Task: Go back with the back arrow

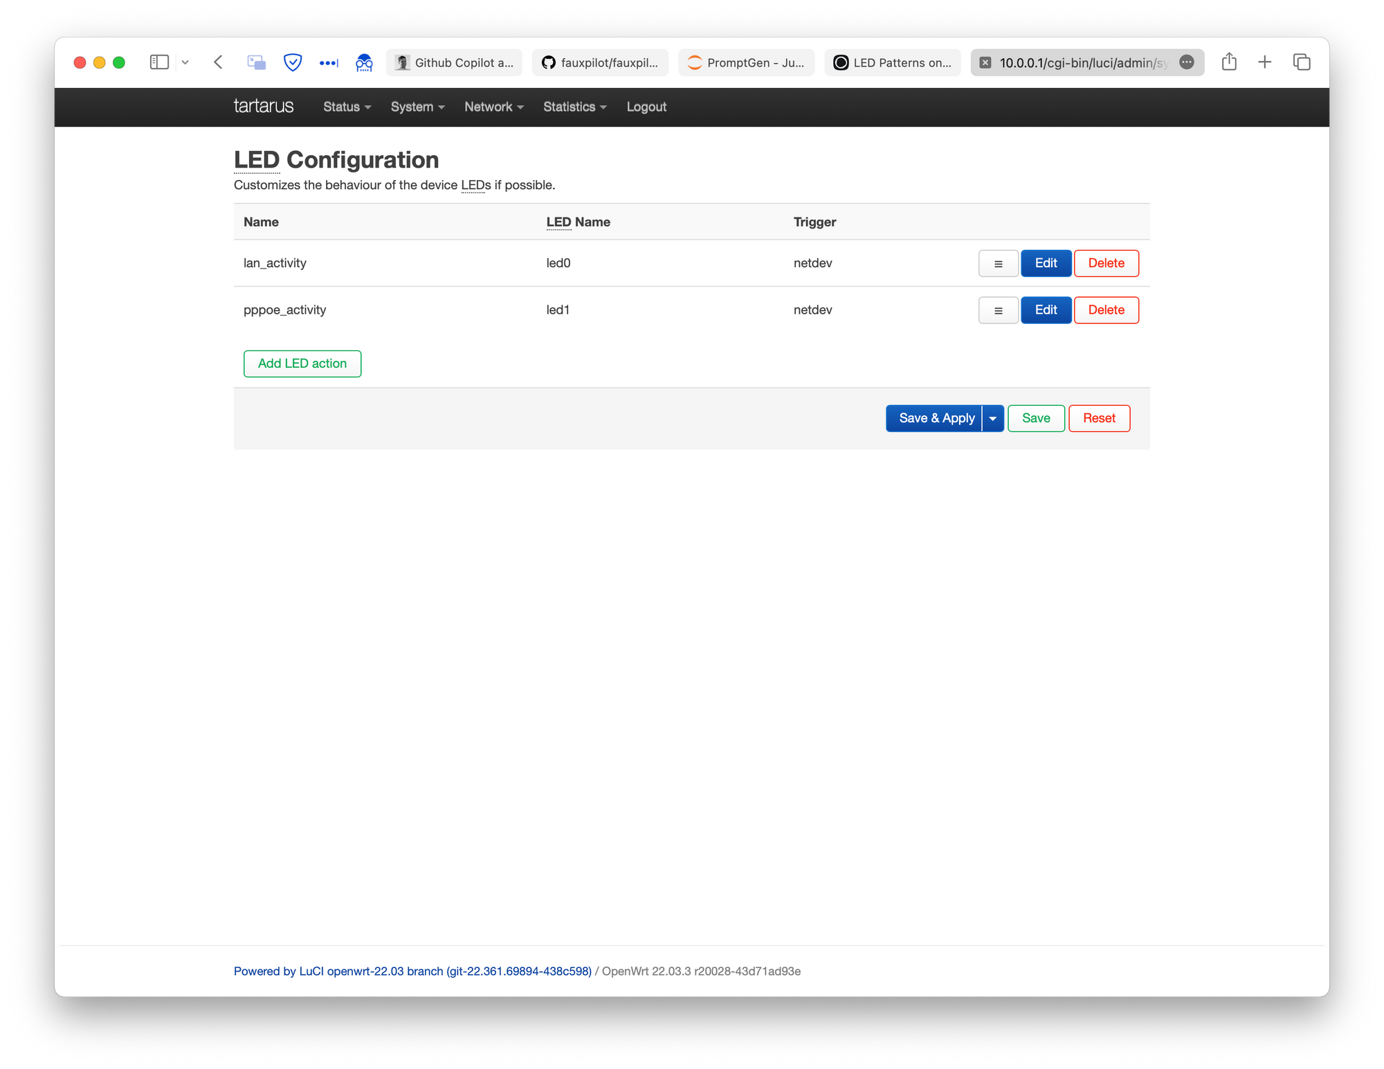Action: (x=218, y=62)
